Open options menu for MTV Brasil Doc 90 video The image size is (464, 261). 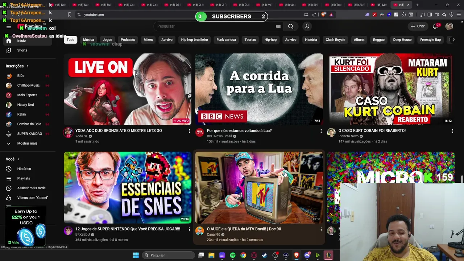pos(321,229)
